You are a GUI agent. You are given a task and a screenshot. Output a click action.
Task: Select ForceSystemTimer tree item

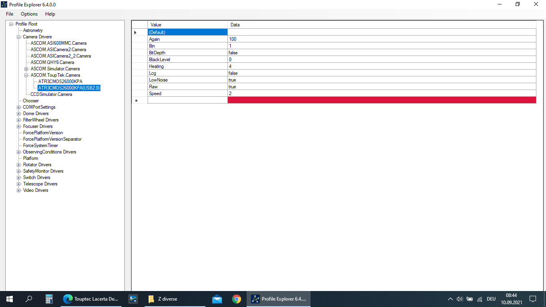[40, 146]
